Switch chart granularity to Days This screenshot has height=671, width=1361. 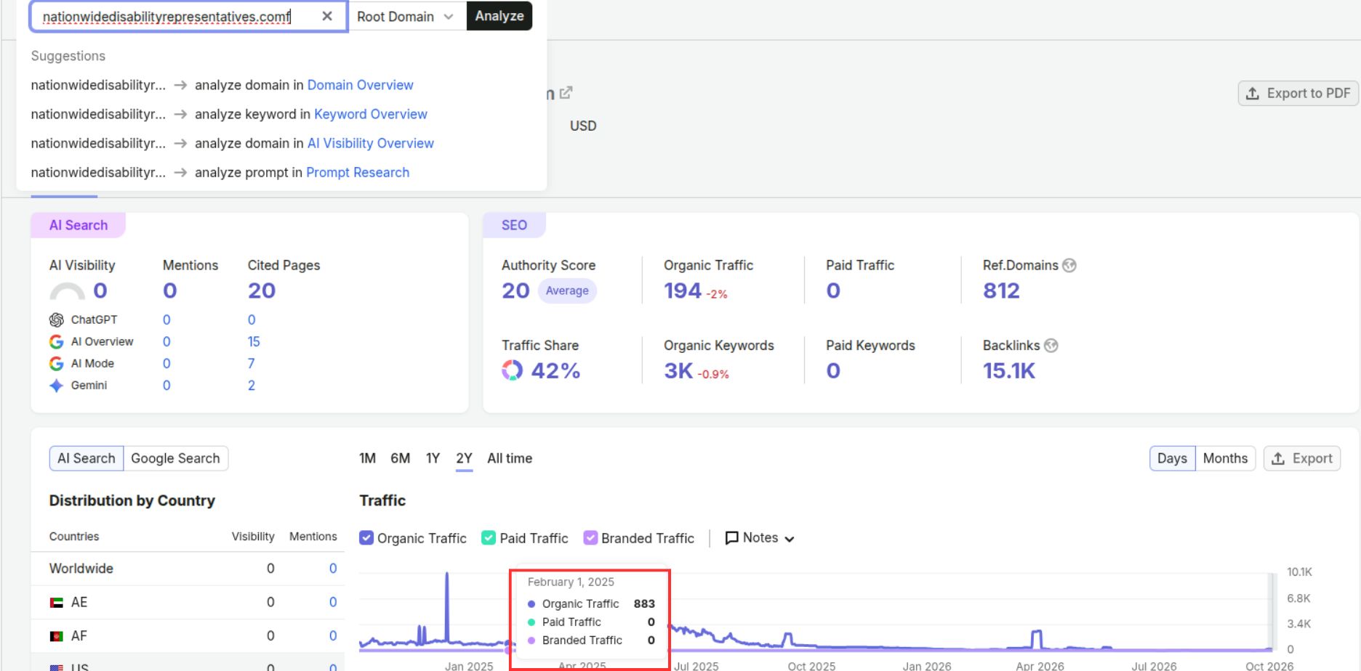(x=1172, y=458)
